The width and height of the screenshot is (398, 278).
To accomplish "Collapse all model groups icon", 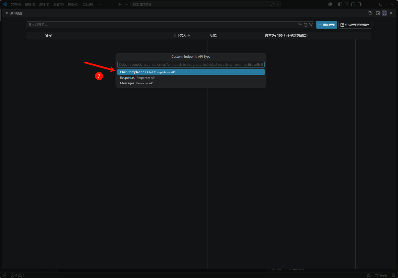I will tap(306, 25).
